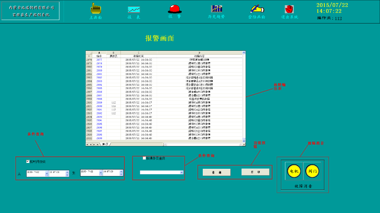380x213 pixels.
Task: Click alarm number cell 2885
Action: tap(99, 88)
